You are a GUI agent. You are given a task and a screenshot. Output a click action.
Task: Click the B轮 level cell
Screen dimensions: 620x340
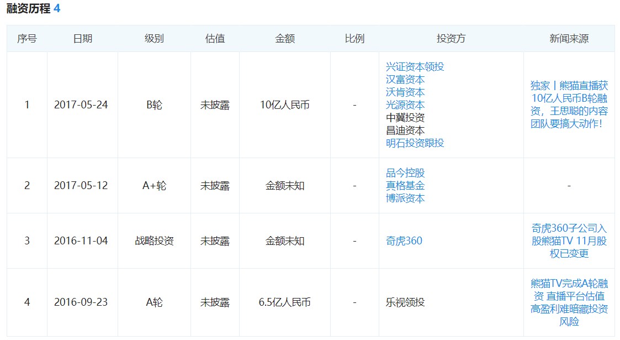point(154,105)
